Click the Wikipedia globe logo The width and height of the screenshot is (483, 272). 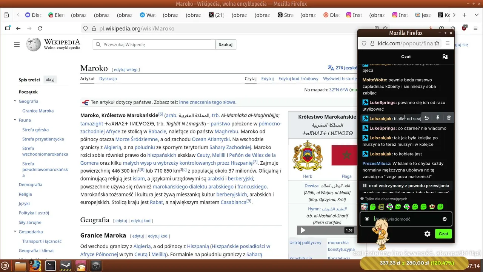click(x=33, y=45)
